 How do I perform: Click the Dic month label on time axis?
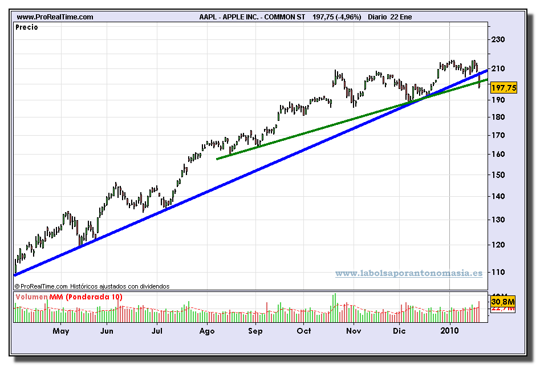pos(399,331)
